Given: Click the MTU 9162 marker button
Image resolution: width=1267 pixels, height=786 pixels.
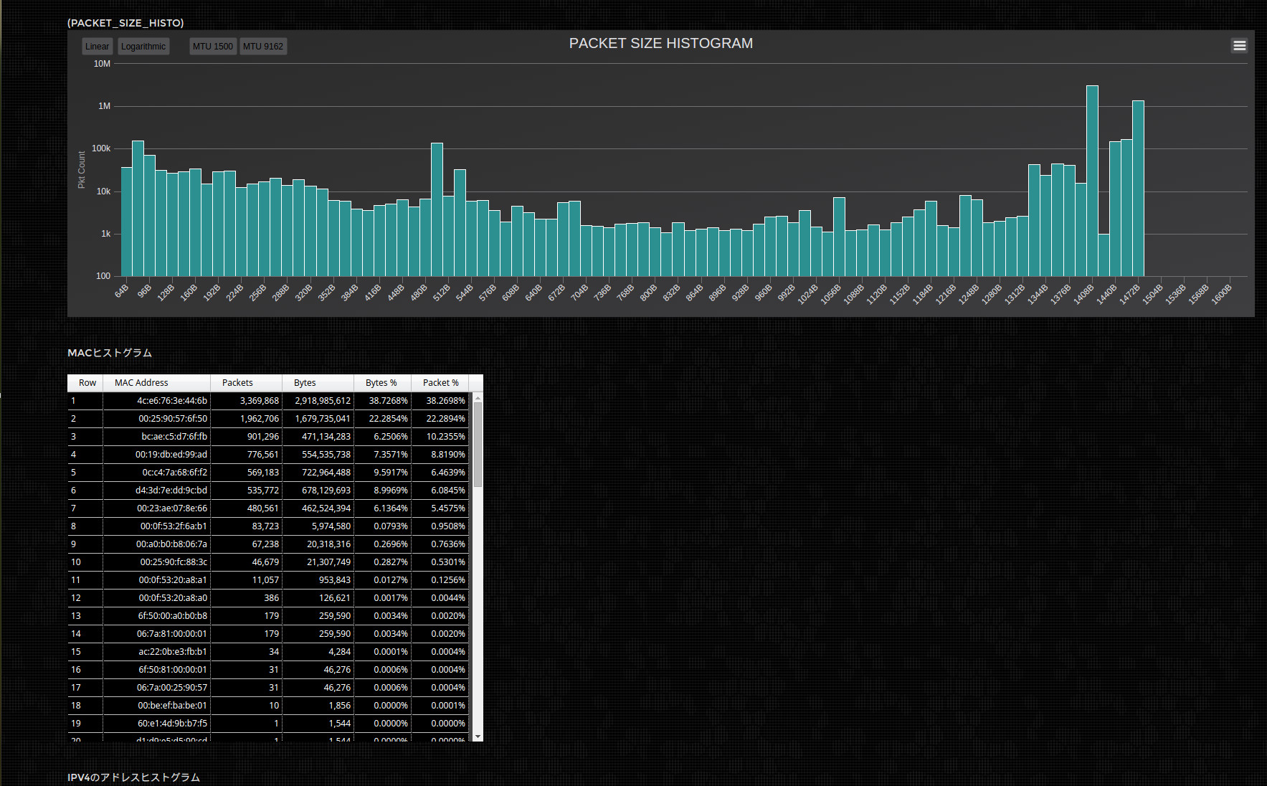Looking at the screenshot, I should (262, 46).
